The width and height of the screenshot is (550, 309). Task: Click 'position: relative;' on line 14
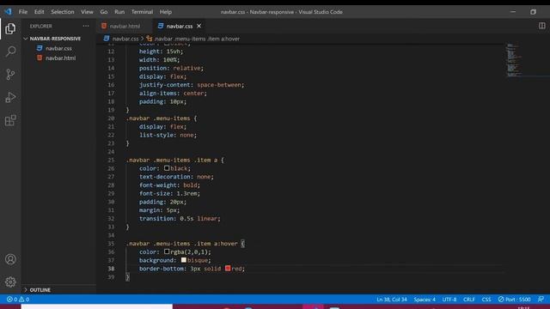tap(171, 68)
